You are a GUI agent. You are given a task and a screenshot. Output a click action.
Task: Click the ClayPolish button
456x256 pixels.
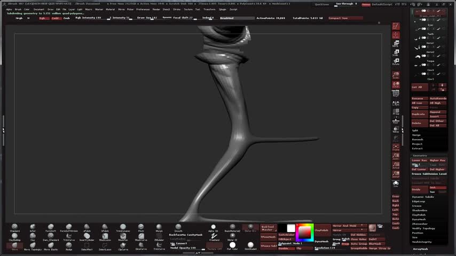(x=322, y=230)
